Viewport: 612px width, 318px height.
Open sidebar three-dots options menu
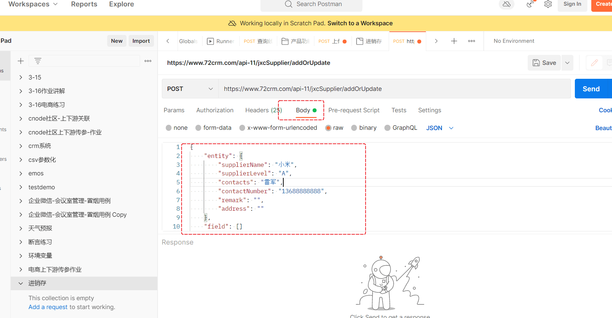coord(148,61)
